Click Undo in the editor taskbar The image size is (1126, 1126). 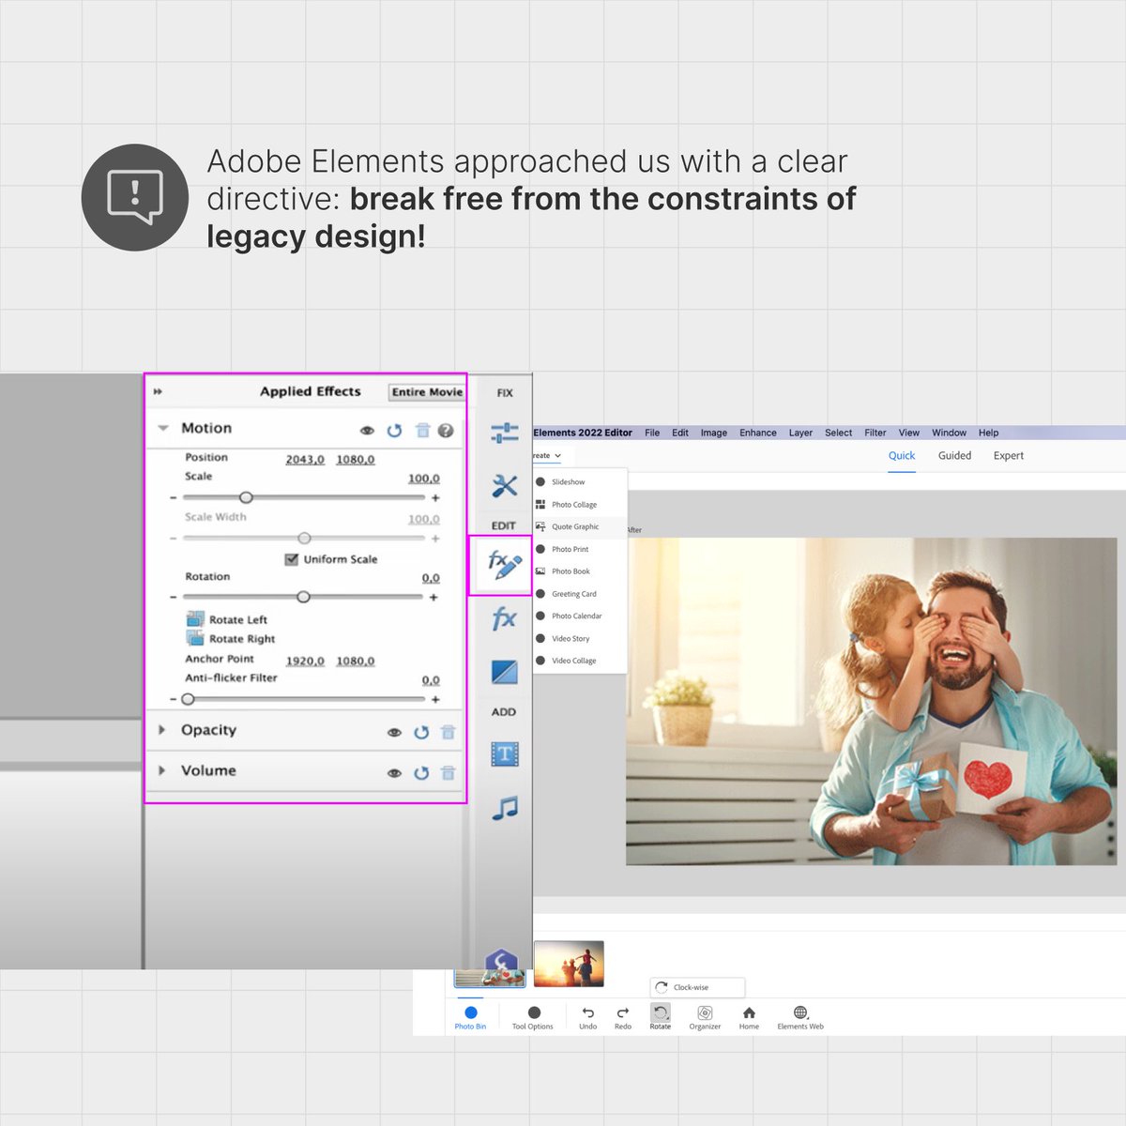pos(588,1017)
